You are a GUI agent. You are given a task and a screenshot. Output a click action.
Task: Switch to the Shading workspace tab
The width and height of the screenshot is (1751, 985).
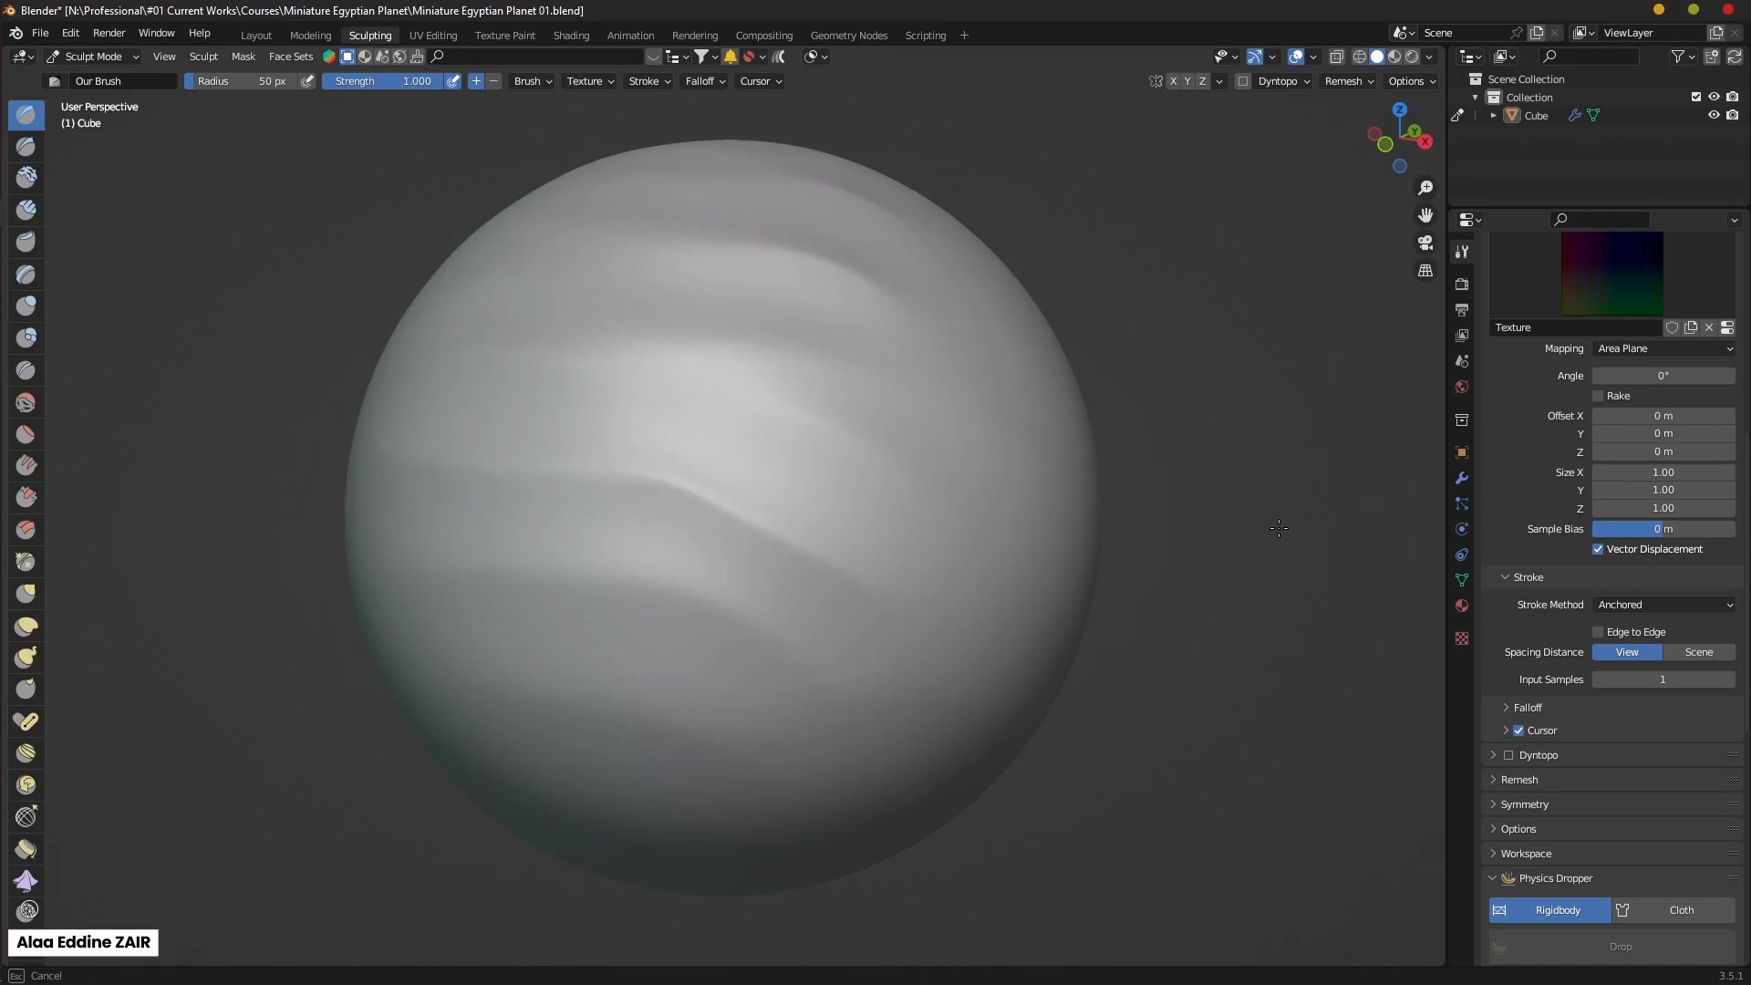click(571, 36)
